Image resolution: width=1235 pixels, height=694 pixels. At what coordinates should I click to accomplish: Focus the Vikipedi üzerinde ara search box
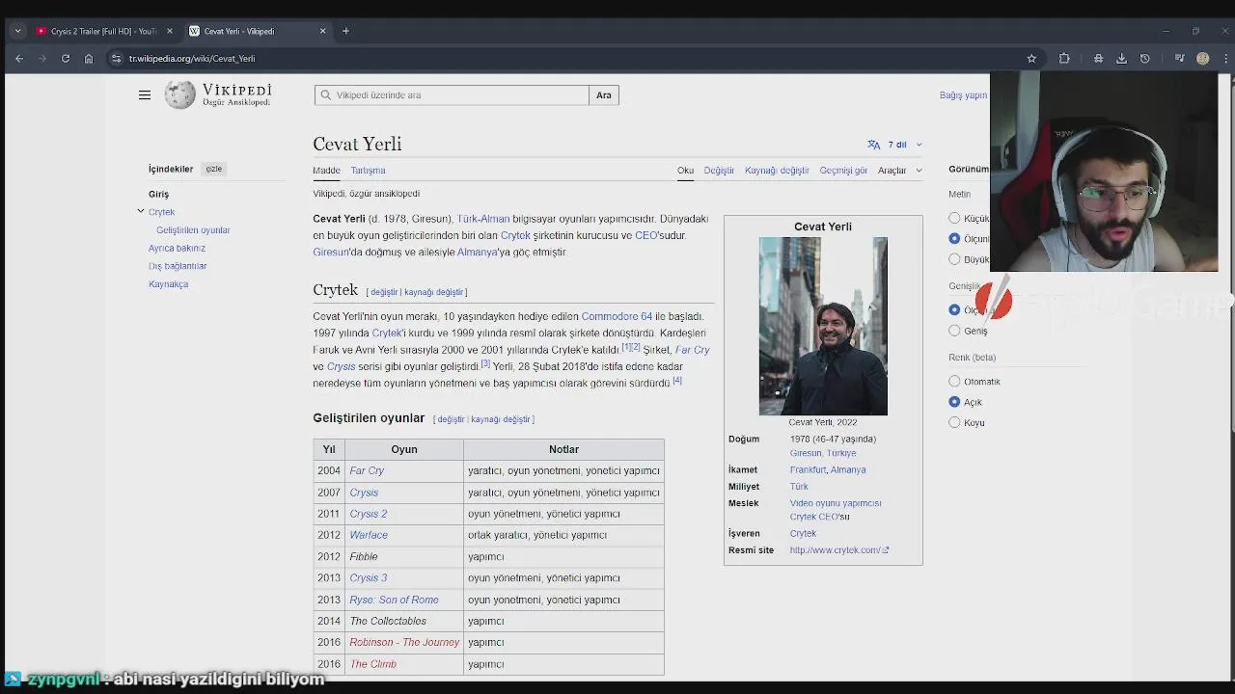(452, 95)
